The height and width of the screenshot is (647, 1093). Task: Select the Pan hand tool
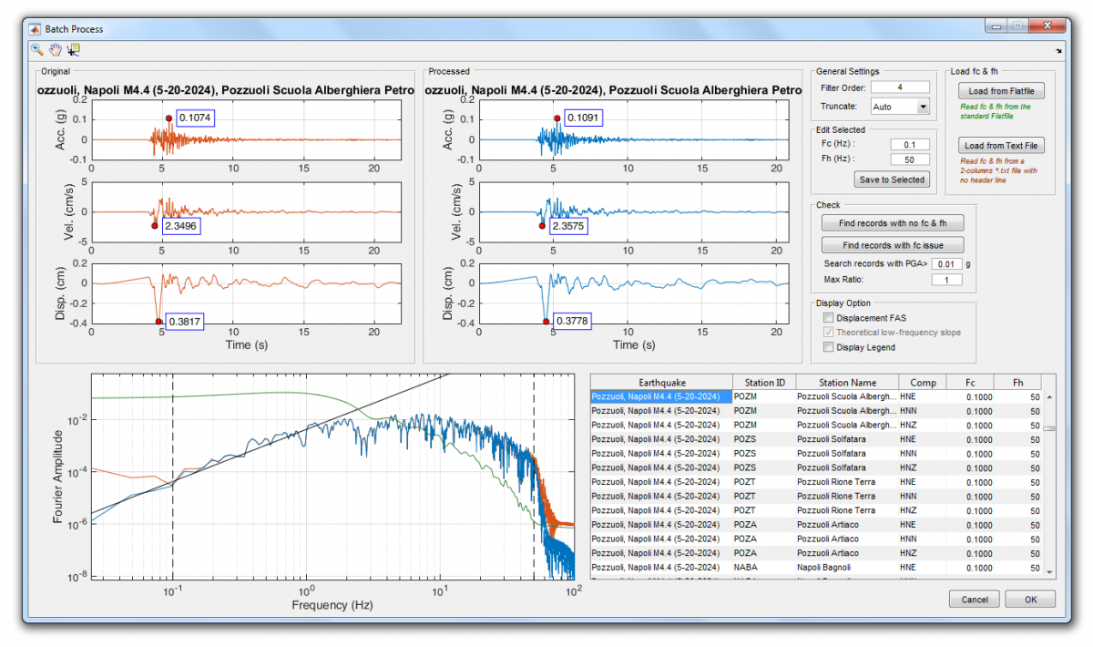pyautogui.click(x=56, y=50)
